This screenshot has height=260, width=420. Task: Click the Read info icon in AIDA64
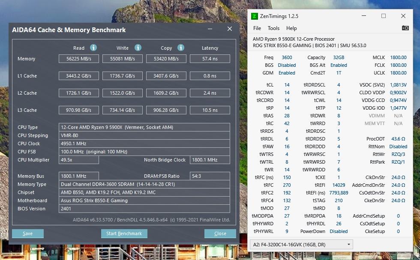click(93, 48)
